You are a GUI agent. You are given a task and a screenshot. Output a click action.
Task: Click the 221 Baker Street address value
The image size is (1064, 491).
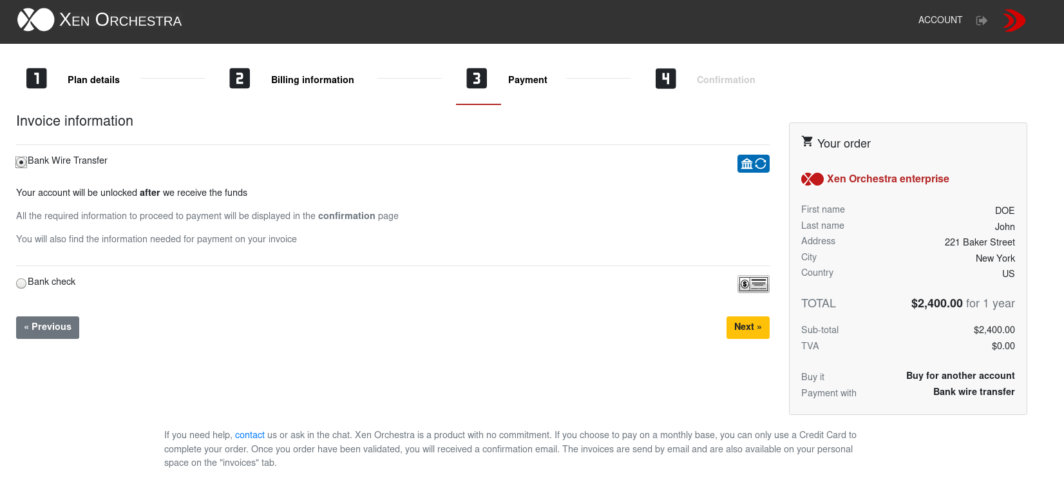pyautogui.click(x=980, y=242)
